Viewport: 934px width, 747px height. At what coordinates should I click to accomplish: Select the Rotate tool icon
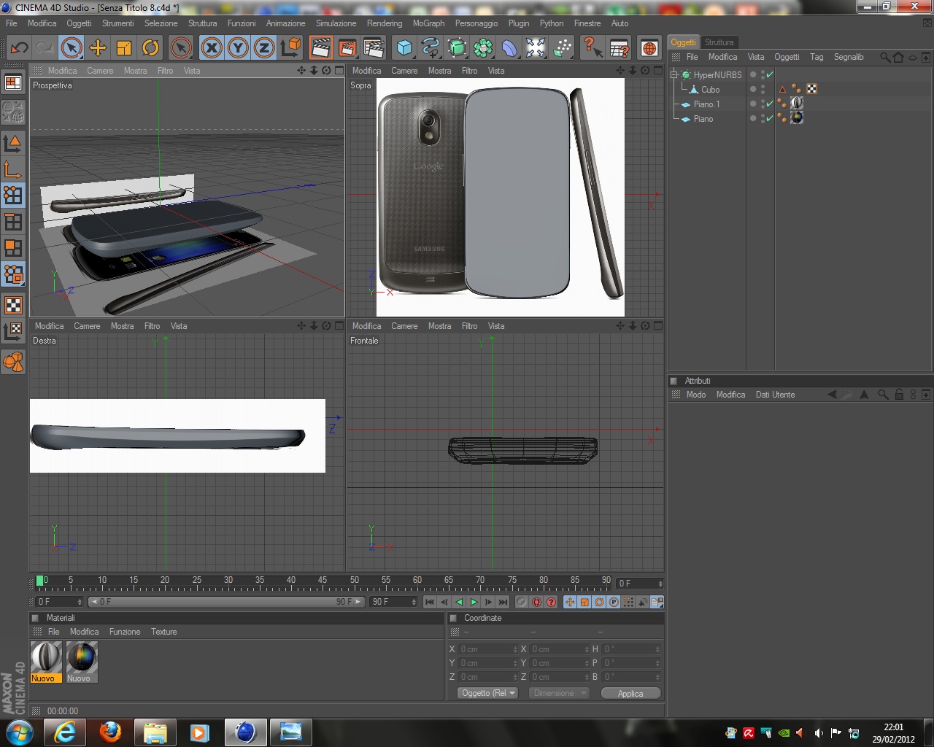point(150,48)
